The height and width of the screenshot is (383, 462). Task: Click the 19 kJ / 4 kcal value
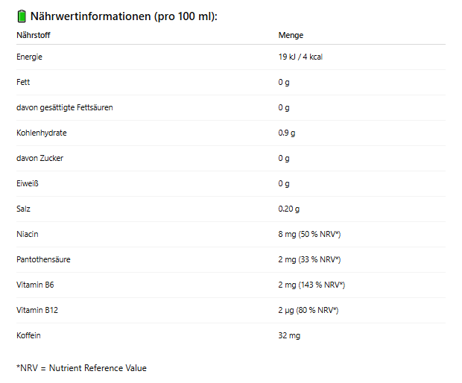(300, 57)
